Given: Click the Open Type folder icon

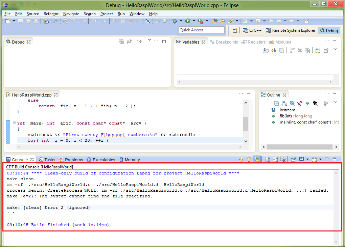Looking at the screenshot, I should pyautogui.click(x=215, y=21).
